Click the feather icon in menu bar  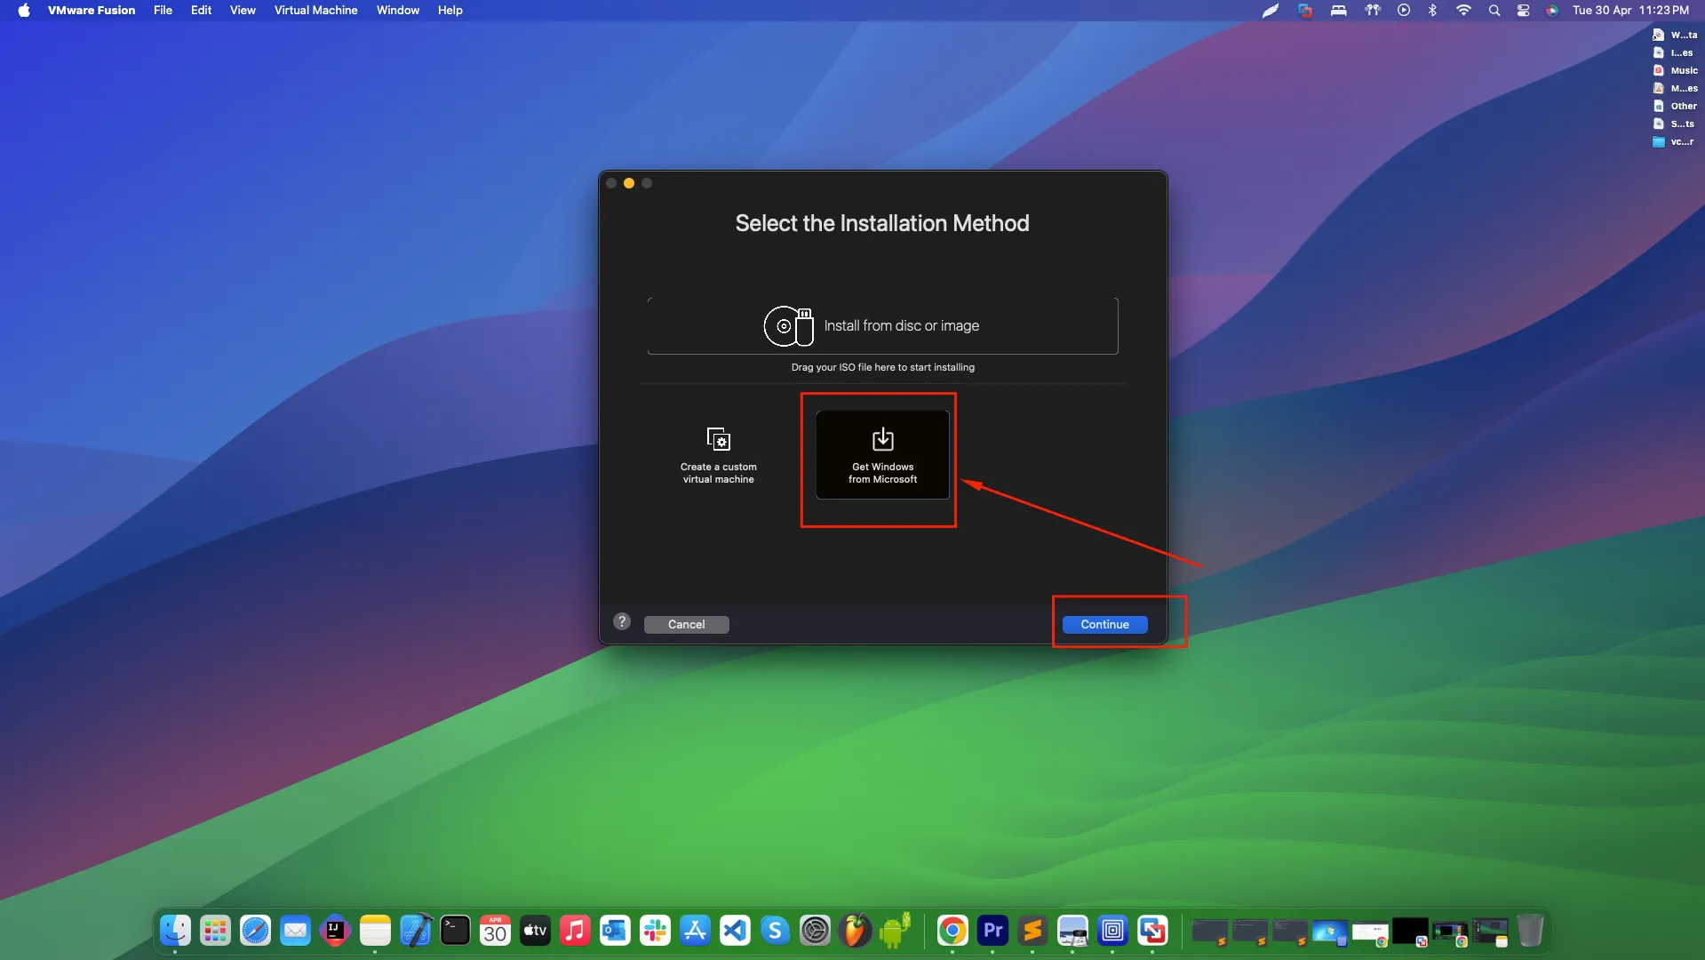tap(1271, 11)
